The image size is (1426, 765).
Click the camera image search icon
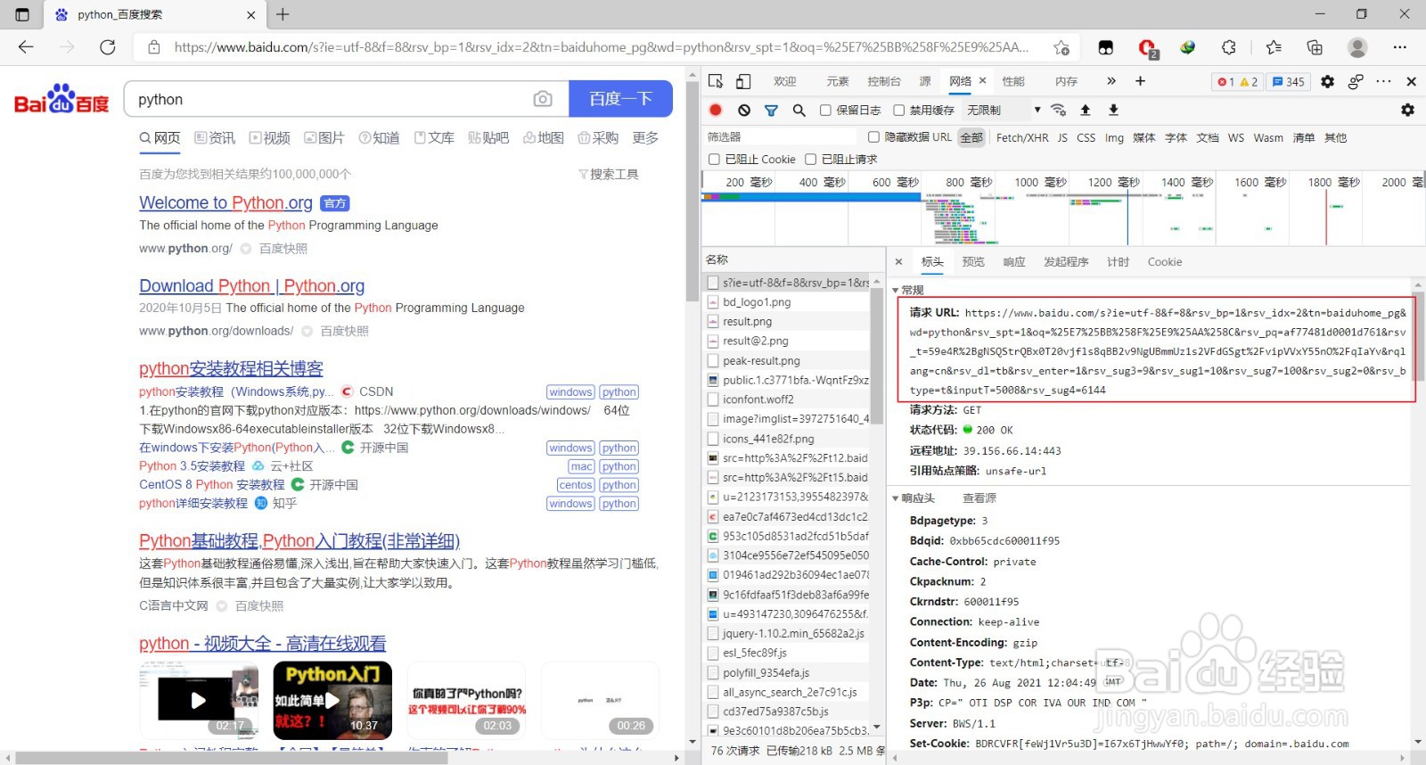[x=543, y=99]
